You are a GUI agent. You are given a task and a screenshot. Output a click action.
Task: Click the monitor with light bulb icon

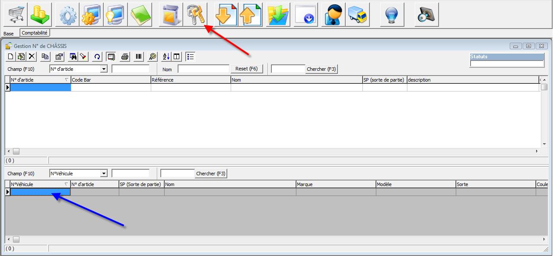click(115, 15)
